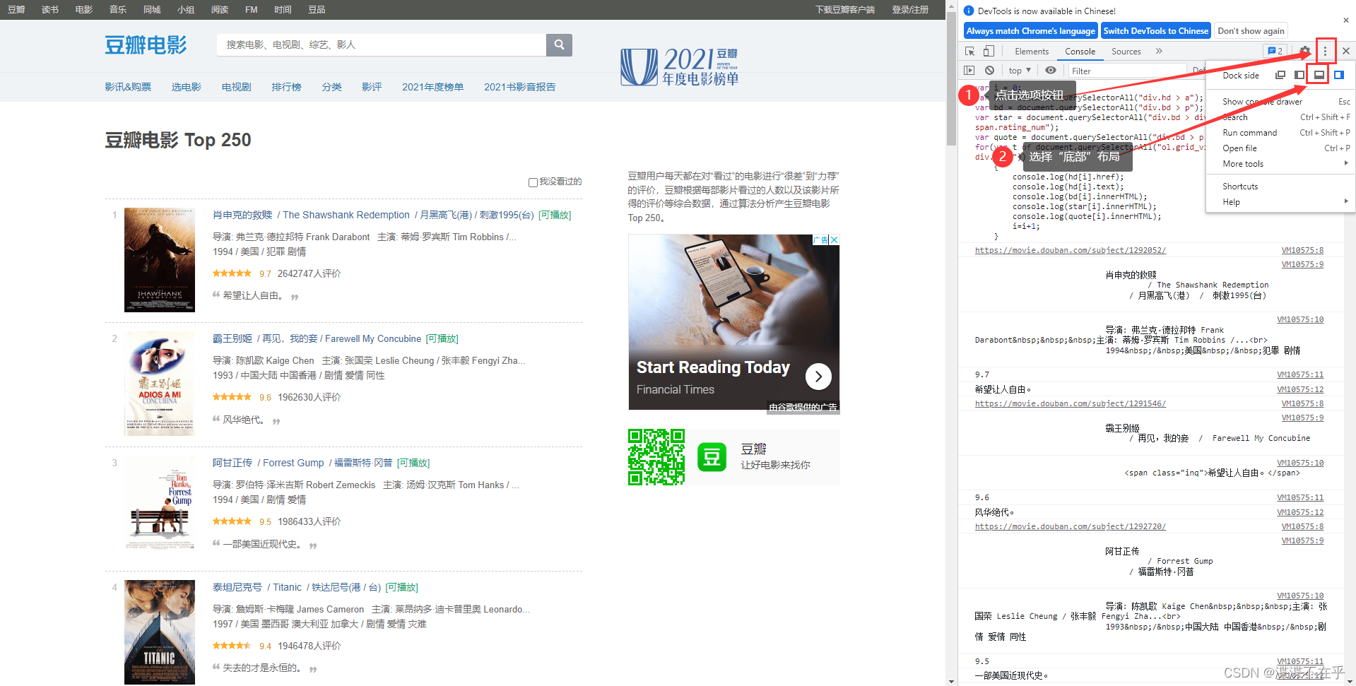This screenshot has height=686, width=1356.
Task: Focus the console Filter input
Action: coord(1128,71)
